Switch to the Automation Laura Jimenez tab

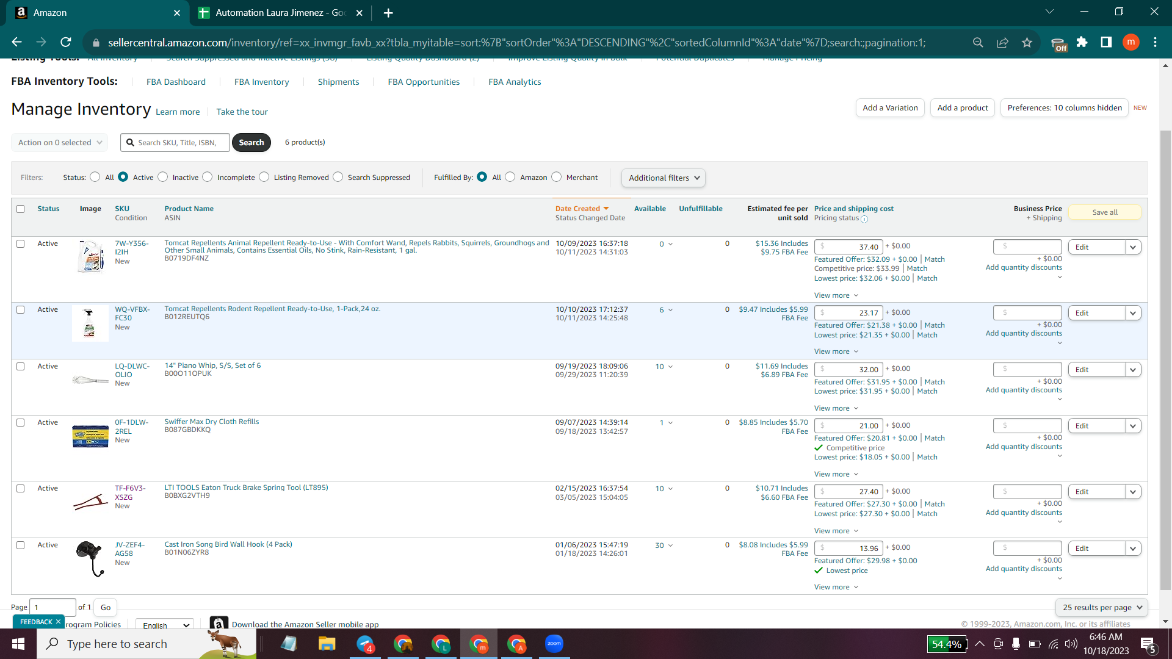(x=281, y=13)
